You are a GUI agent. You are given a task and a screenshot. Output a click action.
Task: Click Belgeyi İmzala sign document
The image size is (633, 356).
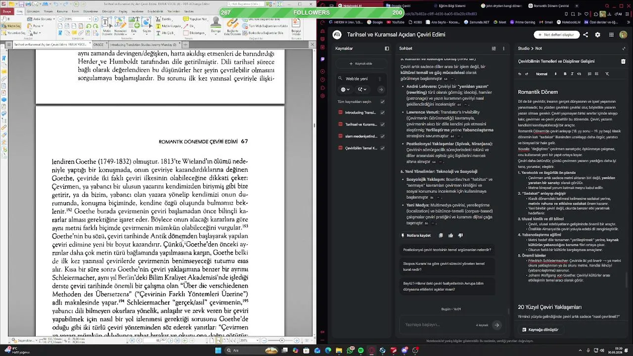296,26
